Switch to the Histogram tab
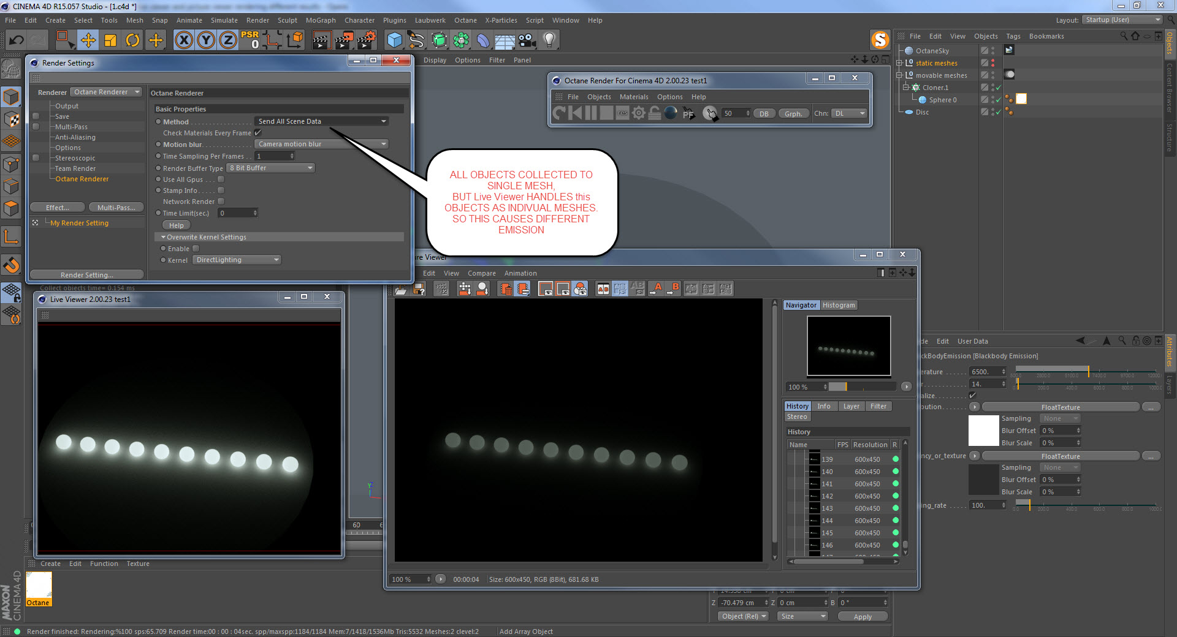This screenshot has height=637, width=1177. point(839,305)
